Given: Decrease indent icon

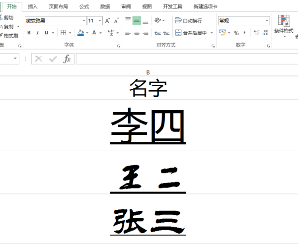Looking at the screenshot, I should [157, 33].
